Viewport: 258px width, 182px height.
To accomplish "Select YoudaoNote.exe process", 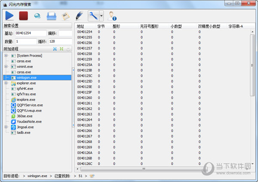I will pyautogui.click(x=29, y=122).
